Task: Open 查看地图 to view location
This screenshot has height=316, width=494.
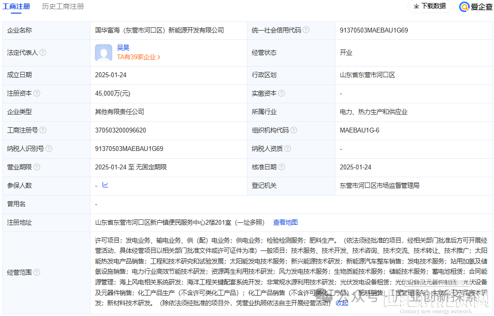Action: pos(286,222)
